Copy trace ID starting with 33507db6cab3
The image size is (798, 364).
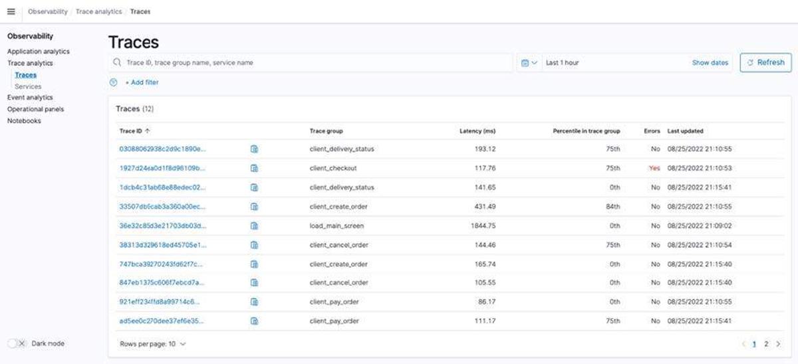coord(254,207)
